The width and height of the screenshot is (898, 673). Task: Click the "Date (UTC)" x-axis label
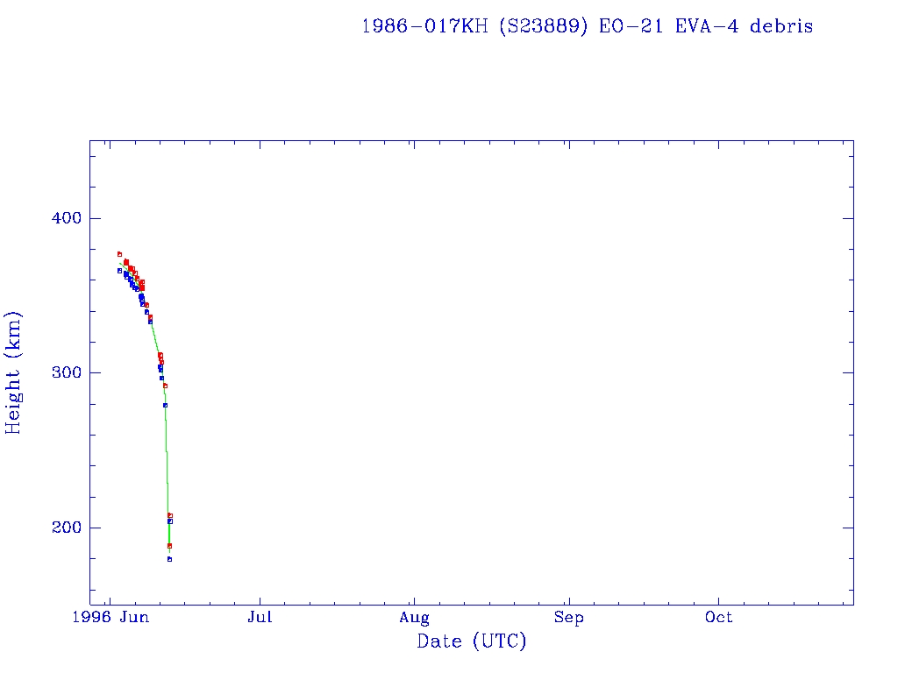(x=472, y=641)
